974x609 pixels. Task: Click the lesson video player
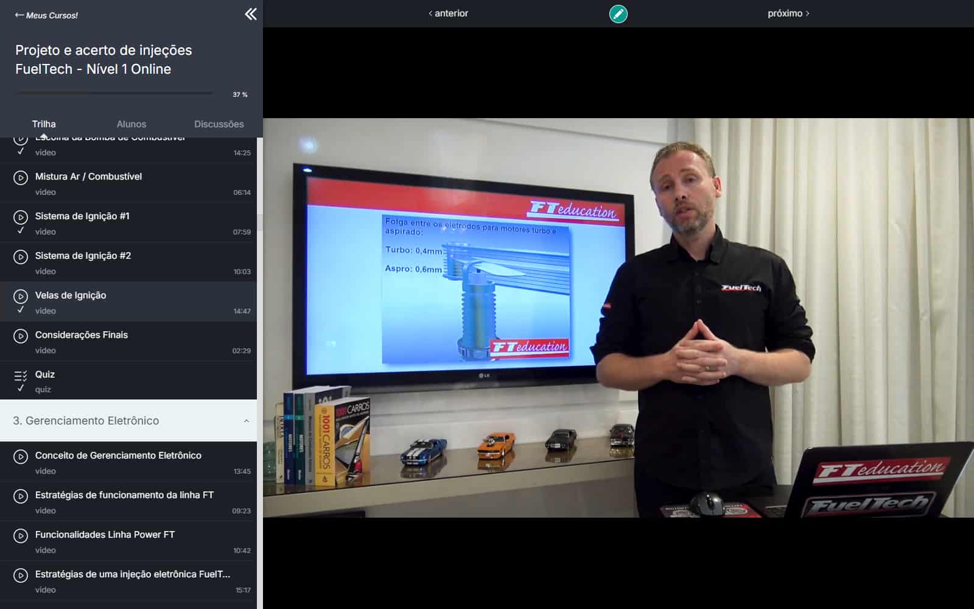[x=618, y=318]
